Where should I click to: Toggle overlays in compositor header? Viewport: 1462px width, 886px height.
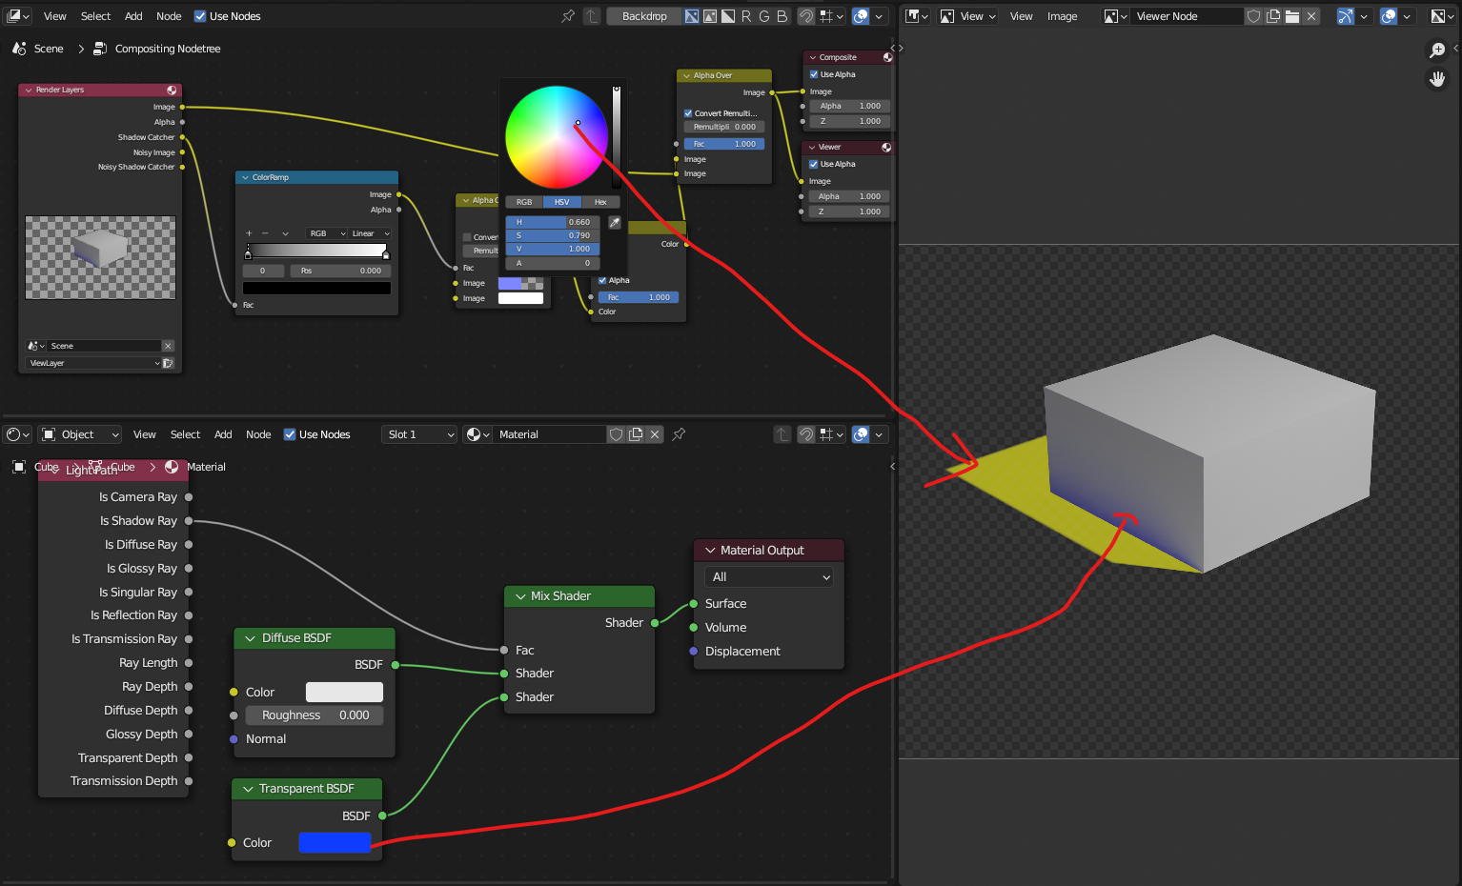tap(861, 16)
